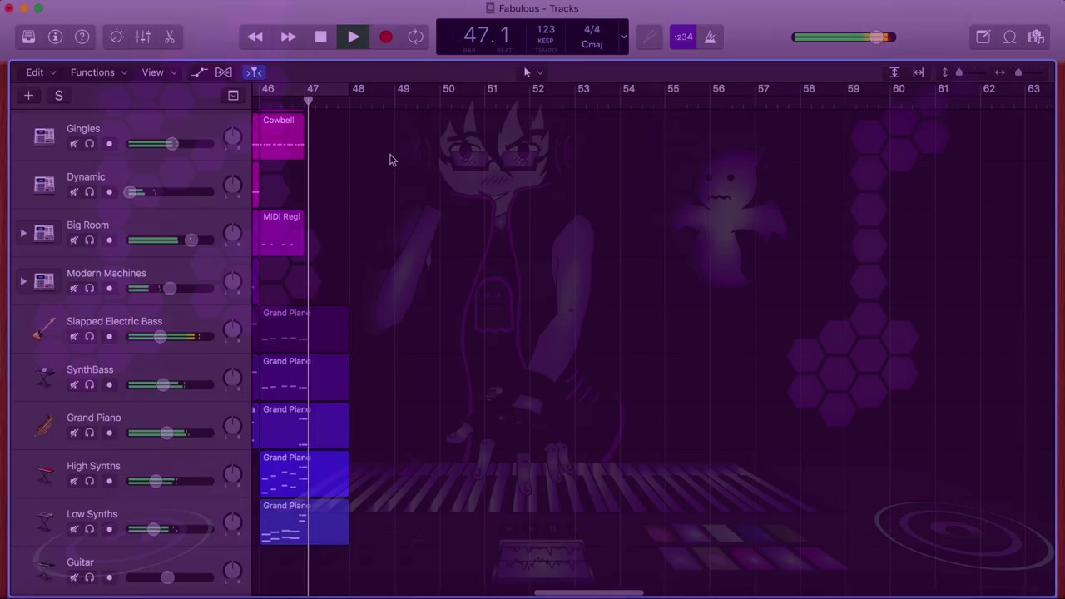1065x599 pixels.
Task: Open Quick Help question icon
Action: (x=82, y=37)
